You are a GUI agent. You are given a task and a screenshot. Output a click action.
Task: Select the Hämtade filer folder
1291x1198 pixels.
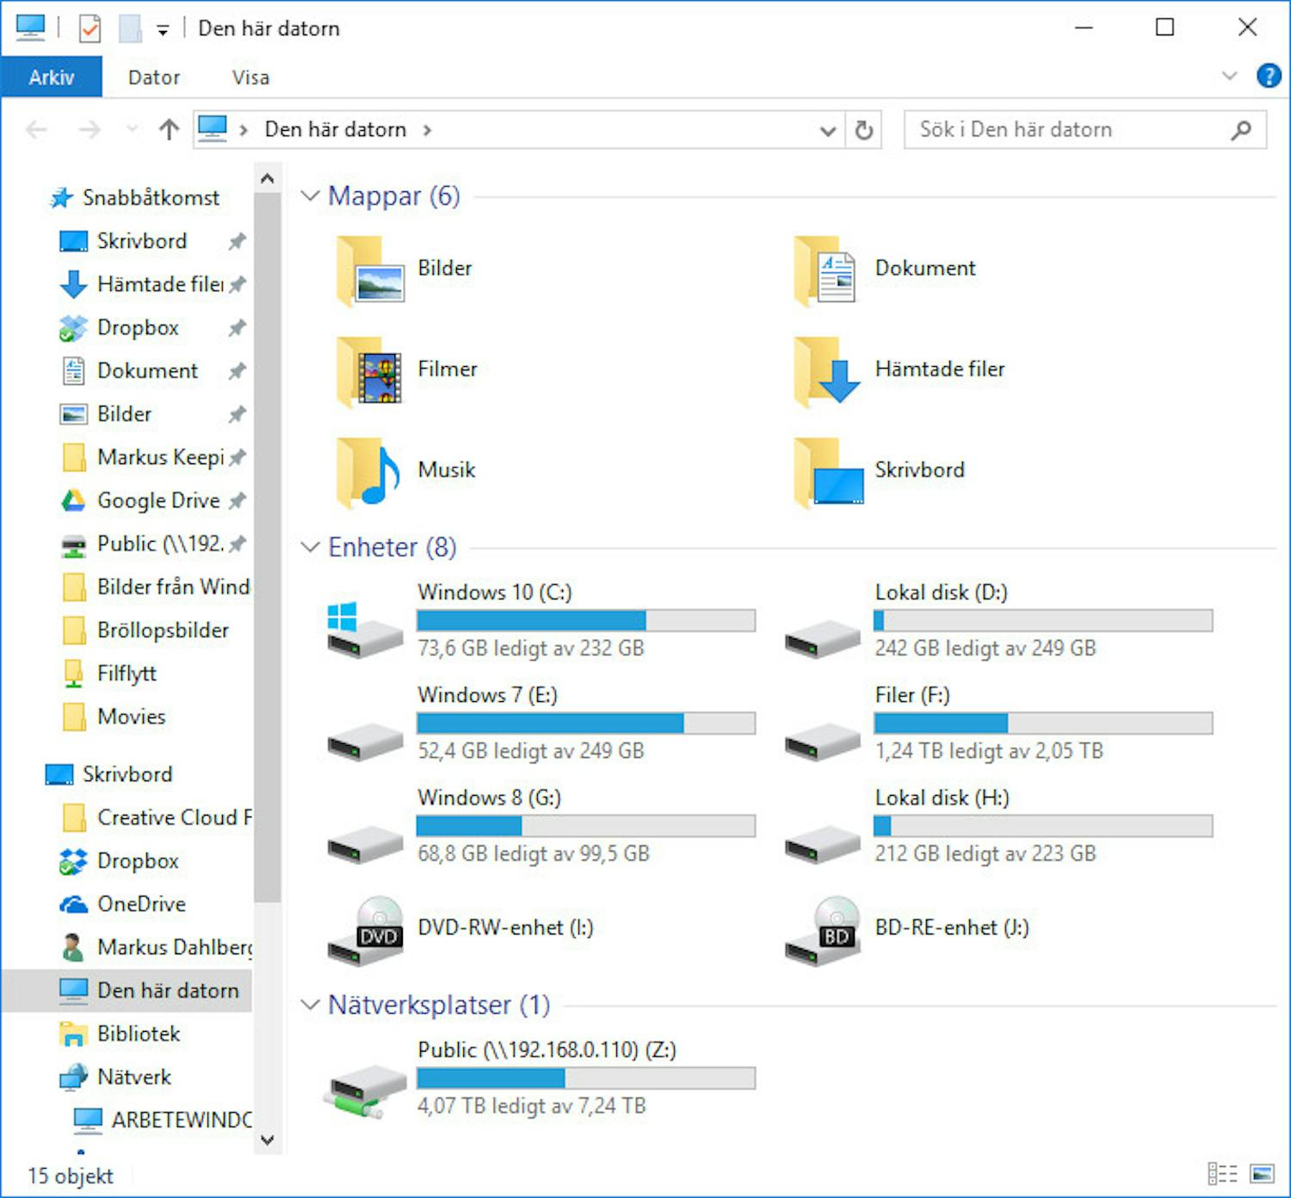pos(941,369)
